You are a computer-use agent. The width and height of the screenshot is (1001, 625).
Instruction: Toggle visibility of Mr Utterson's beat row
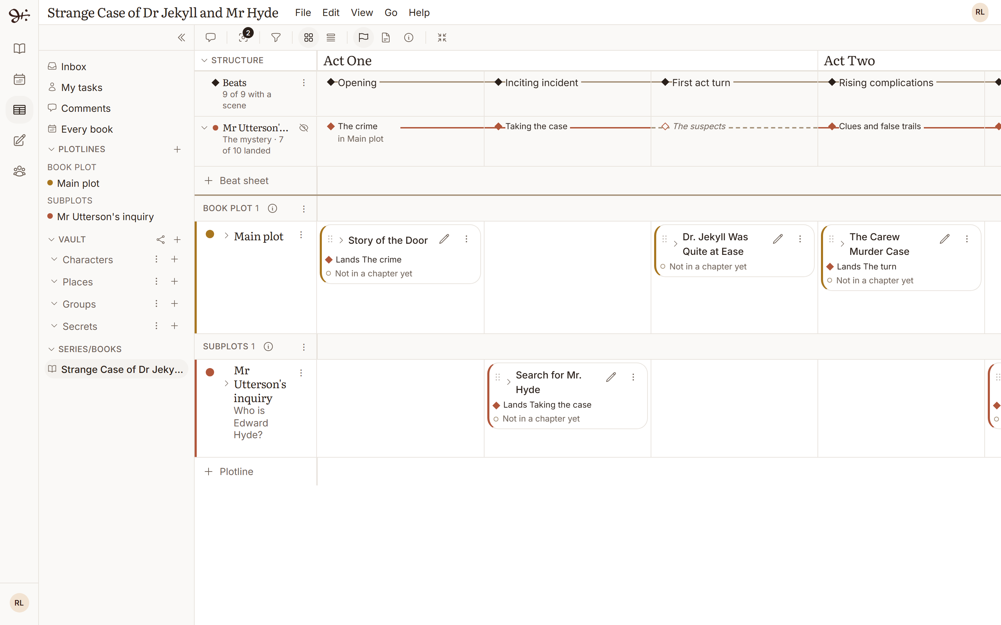tap(304, 128)
